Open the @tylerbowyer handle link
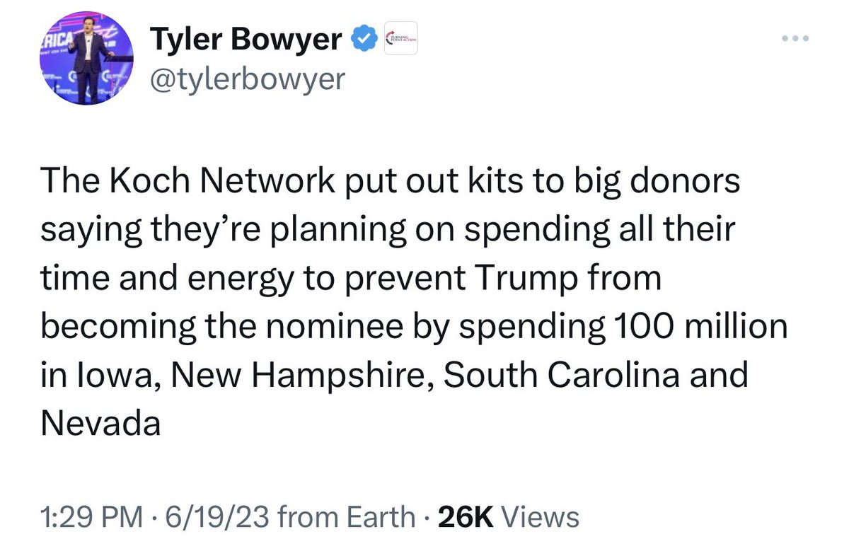849x539 pixels. 248,79
